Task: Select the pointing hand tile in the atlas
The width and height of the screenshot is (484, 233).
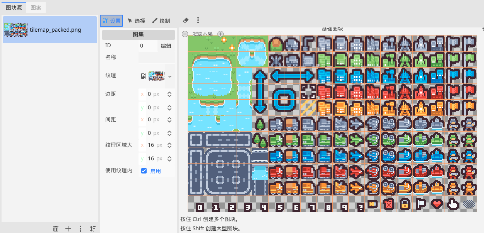Action: (453, 203)
